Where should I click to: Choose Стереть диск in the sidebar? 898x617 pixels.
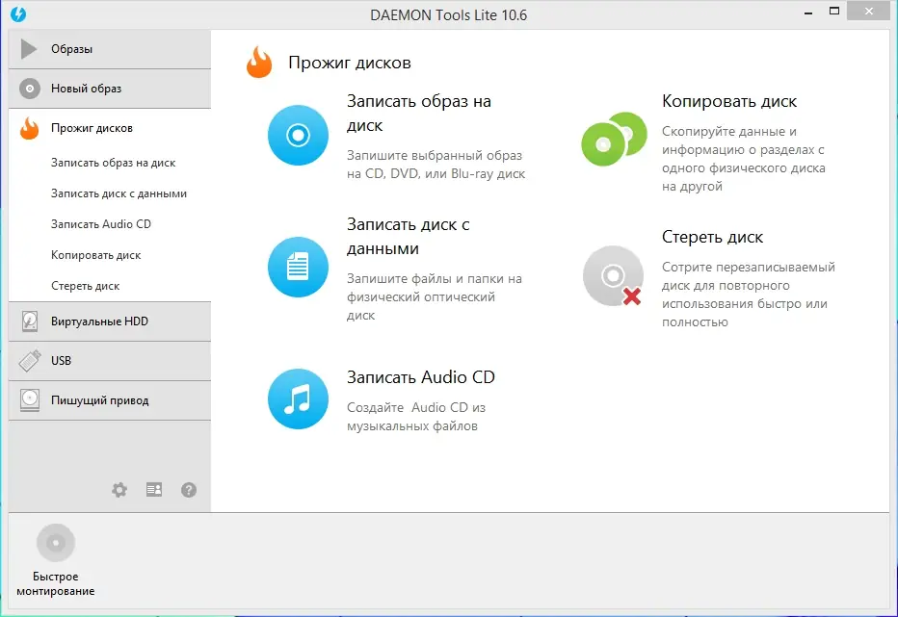coord(85,286)
